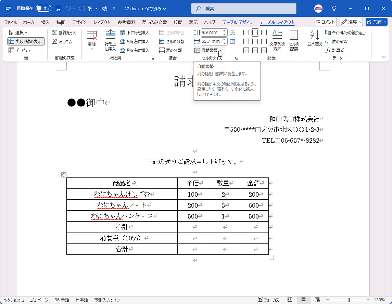Align cell text middle center
This screenshot has width=392, height=304.
pyautogui.click(x=255, y=41)
